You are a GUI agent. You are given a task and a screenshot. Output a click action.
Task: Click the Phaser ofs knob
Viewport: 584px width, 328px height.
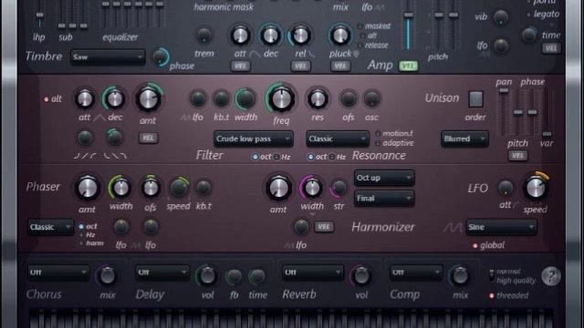151,188
